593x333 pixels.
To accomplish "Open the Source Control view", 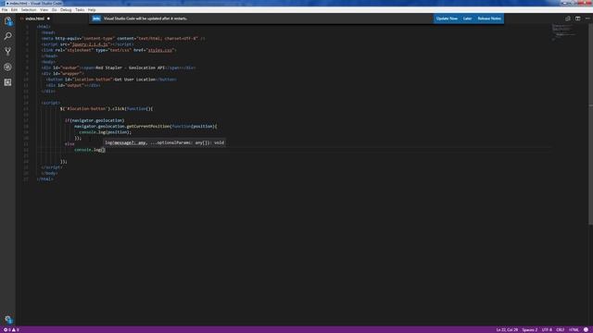I will [x=7, y=52].
